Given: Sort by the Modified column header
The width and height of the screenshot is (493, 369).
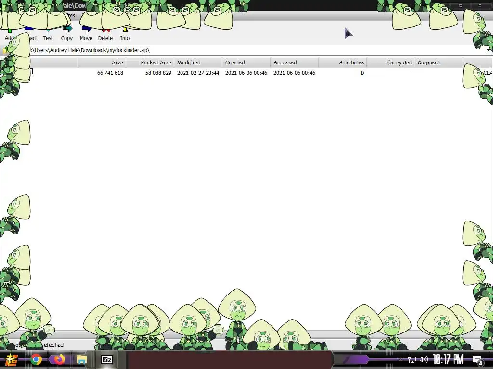Looking at the screenshot, I should [x=198, y=62].
